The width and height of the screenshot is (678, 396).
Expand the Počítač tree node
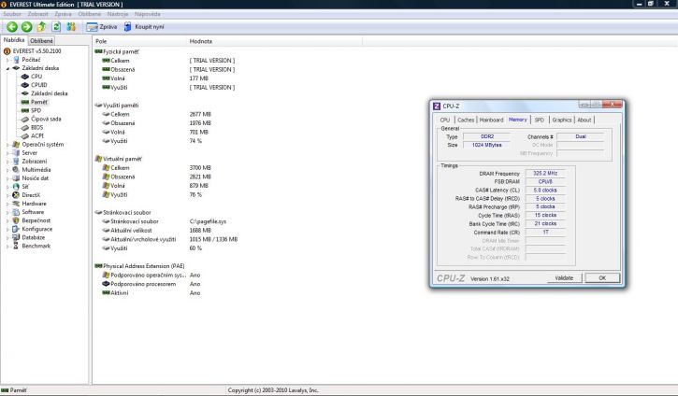(x=7, y=60)
